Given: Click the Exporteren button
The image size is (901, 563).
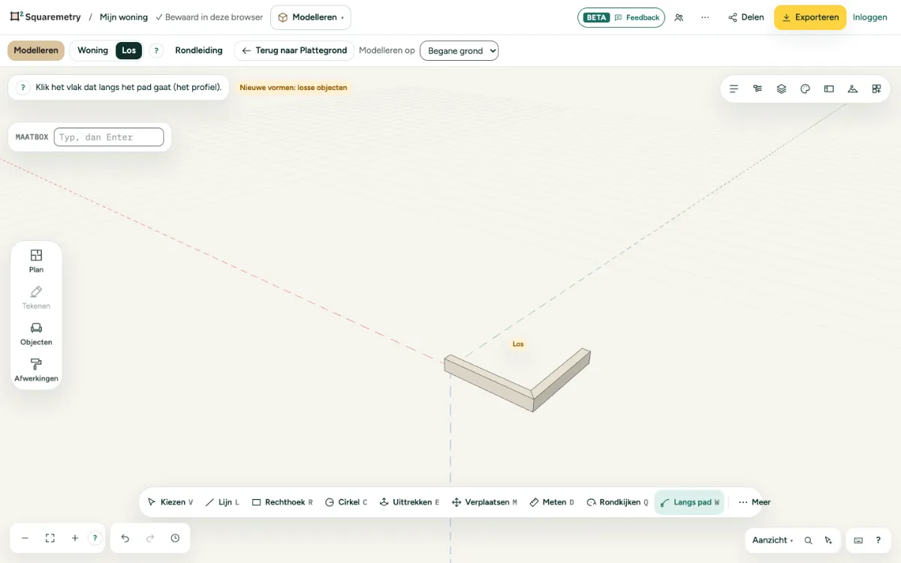Looking at the screenshot, I should point(810,17).
